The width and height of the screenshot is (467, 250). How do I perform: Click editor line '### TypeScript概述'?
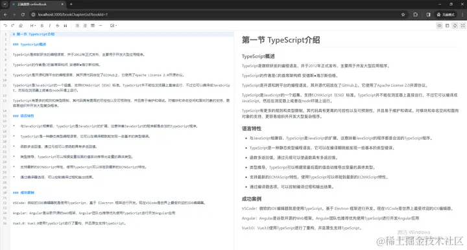[29, 44]
